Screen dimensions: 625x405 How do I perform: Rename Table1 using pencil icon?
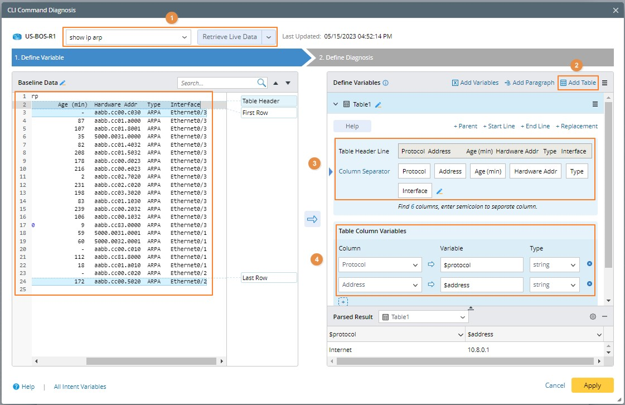coord(379,104)
